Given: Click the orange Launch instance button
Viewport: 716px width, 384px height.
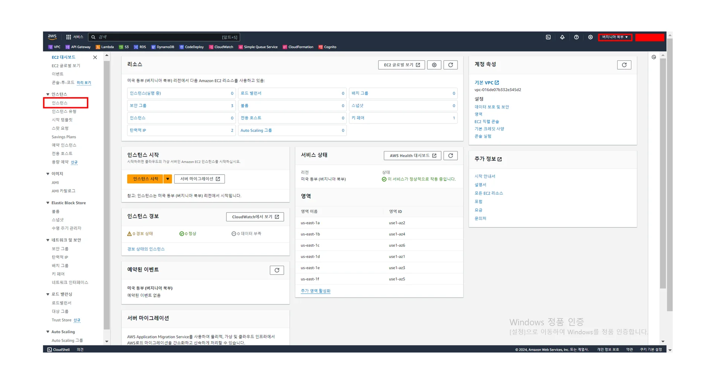Looking at the screenshot, I should pyautogui.click(x=145, y=179).
